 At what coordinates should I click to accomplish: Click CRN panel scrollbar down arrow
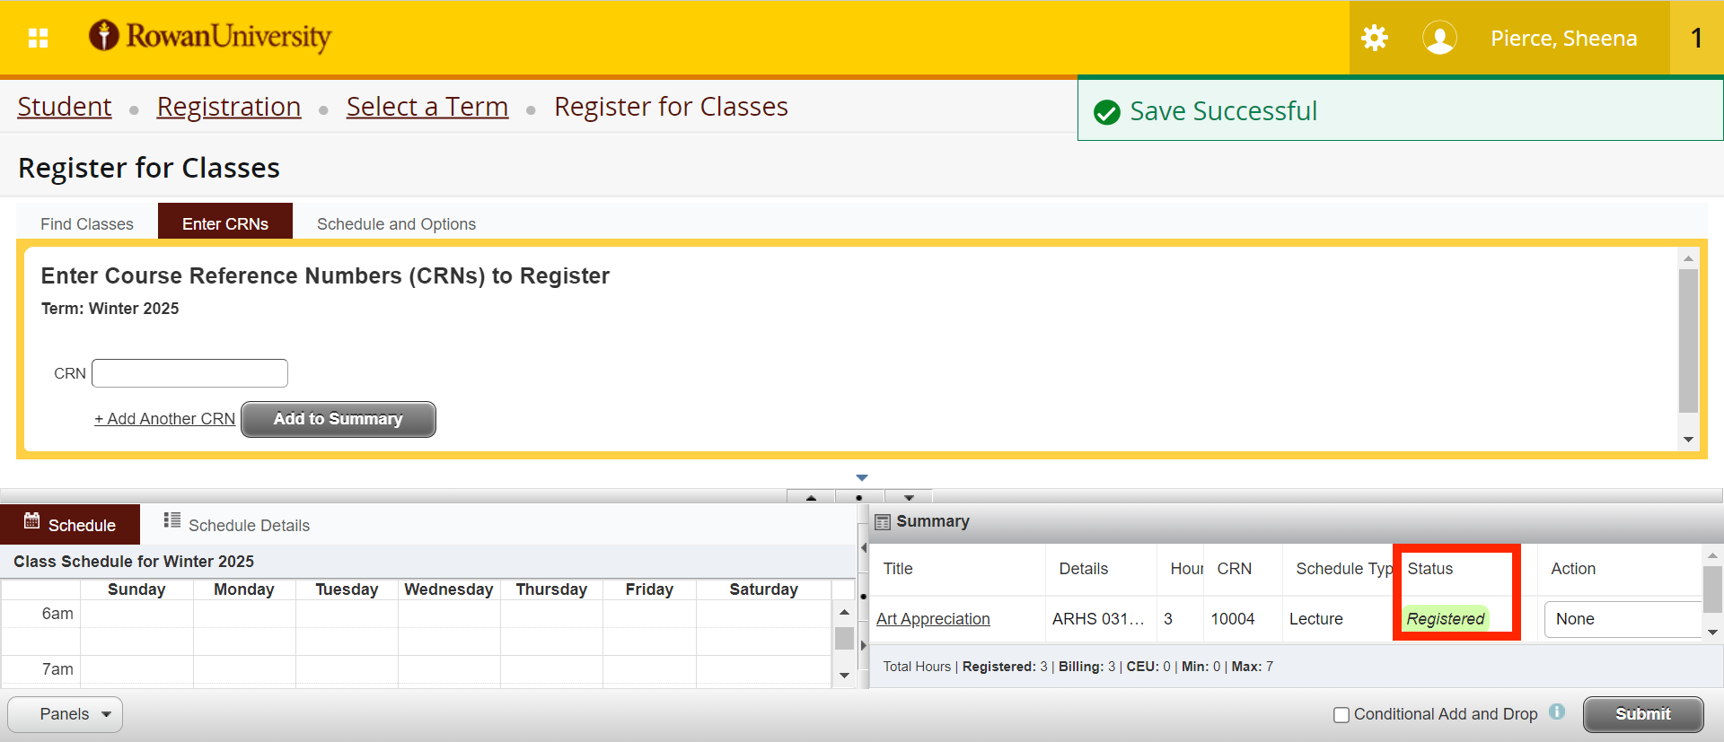1688,440
